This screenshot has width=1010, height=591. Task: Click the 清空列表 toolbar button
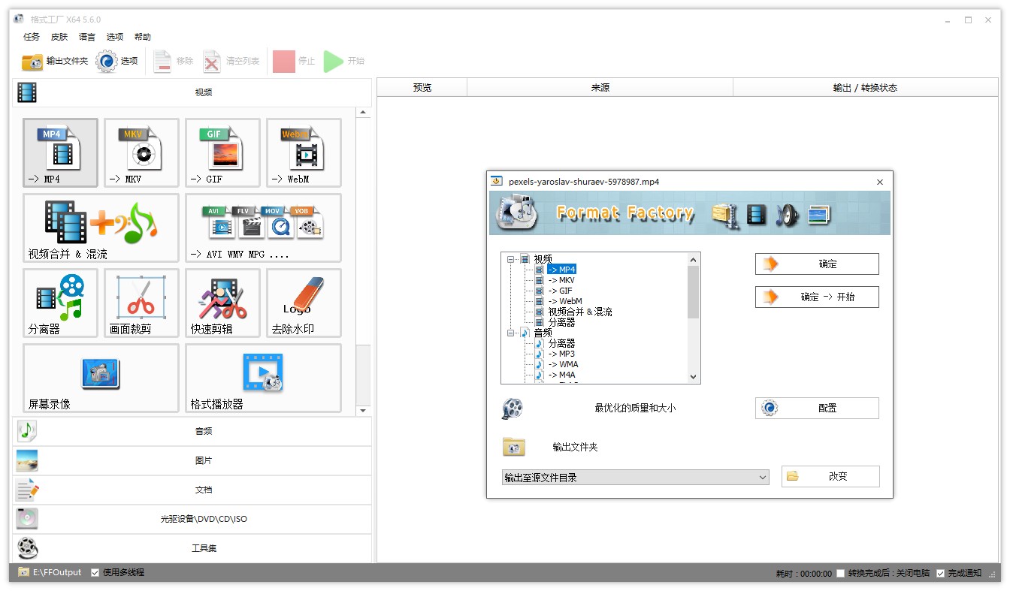pos(231,62)
